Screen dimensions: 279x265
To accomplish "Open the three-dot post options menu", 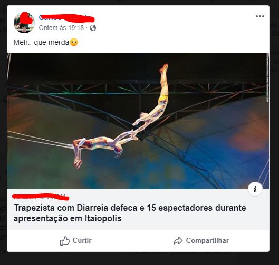I will coord(260,16).
